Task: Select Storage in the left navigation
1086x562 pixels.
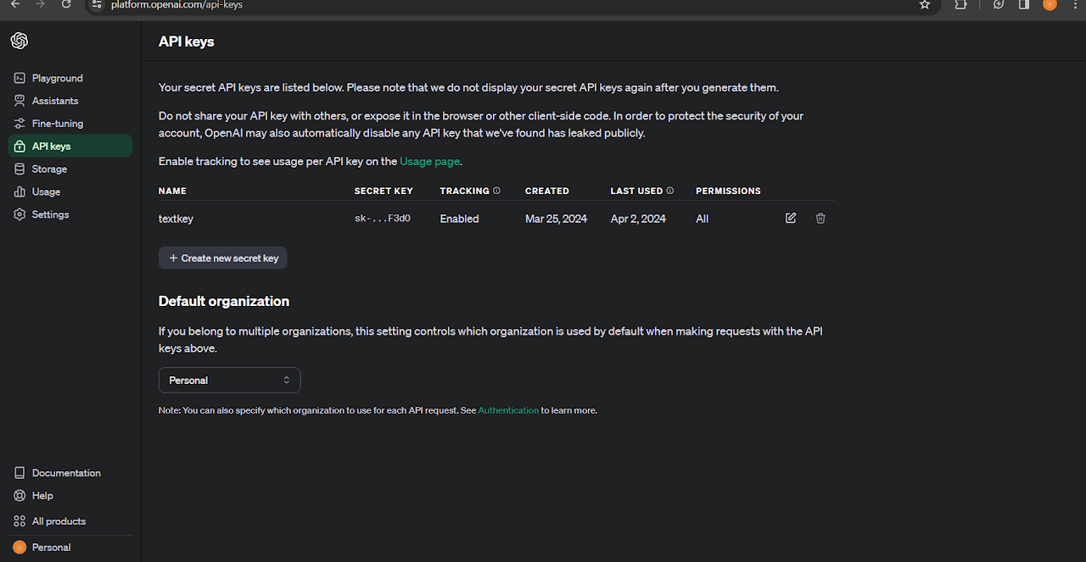Action: [x=49, y=169]
